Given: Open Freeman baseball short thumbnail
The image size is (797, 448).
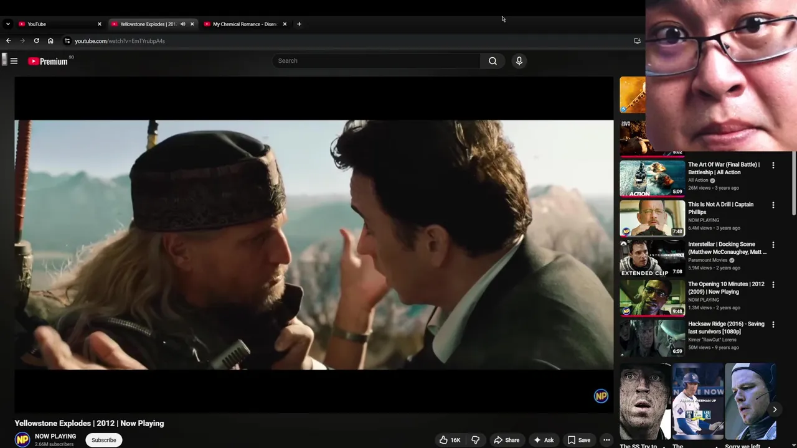Looking at the screenshot, I should tap(698, 402).
